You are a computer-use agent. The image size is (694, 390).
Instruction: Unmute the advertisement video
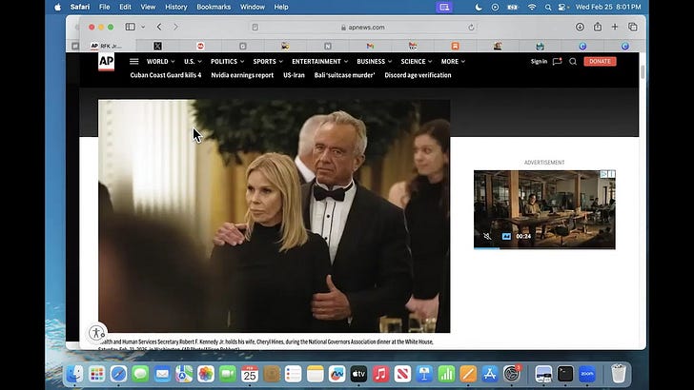click(487, 236)
